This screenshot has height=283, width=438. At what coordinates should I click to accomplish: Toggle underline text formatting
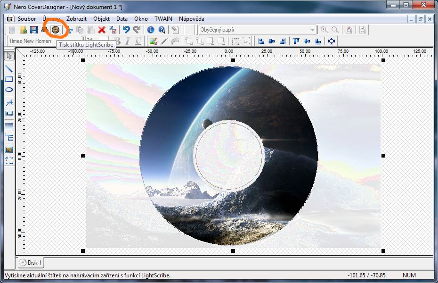[x=138, y=42]
